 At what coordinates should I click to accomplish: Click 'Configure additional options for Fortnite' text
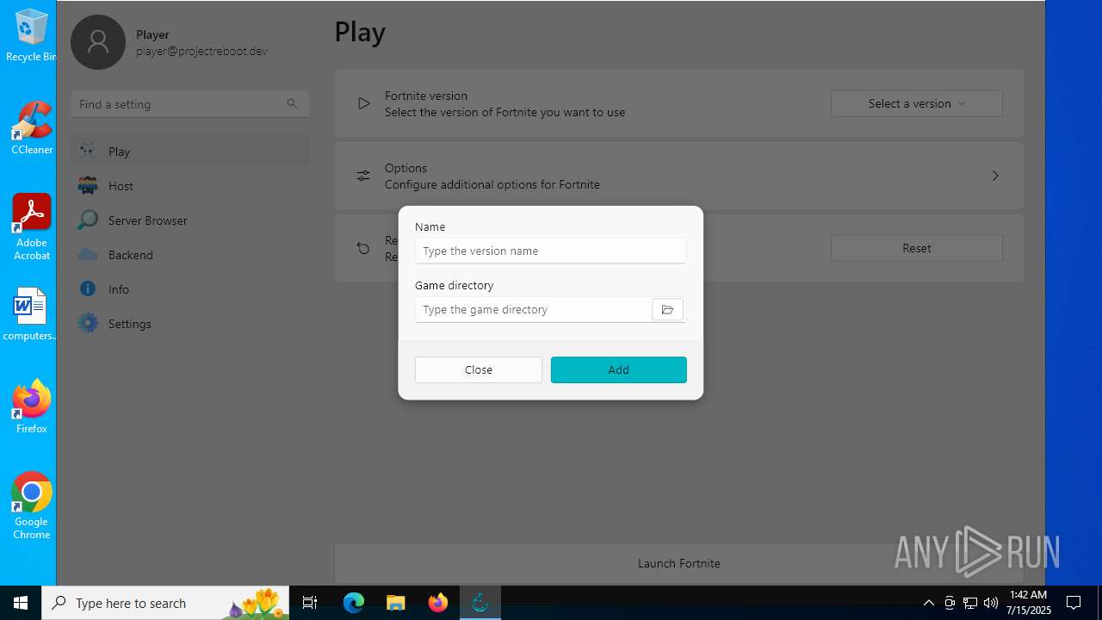tap(492, 184)
